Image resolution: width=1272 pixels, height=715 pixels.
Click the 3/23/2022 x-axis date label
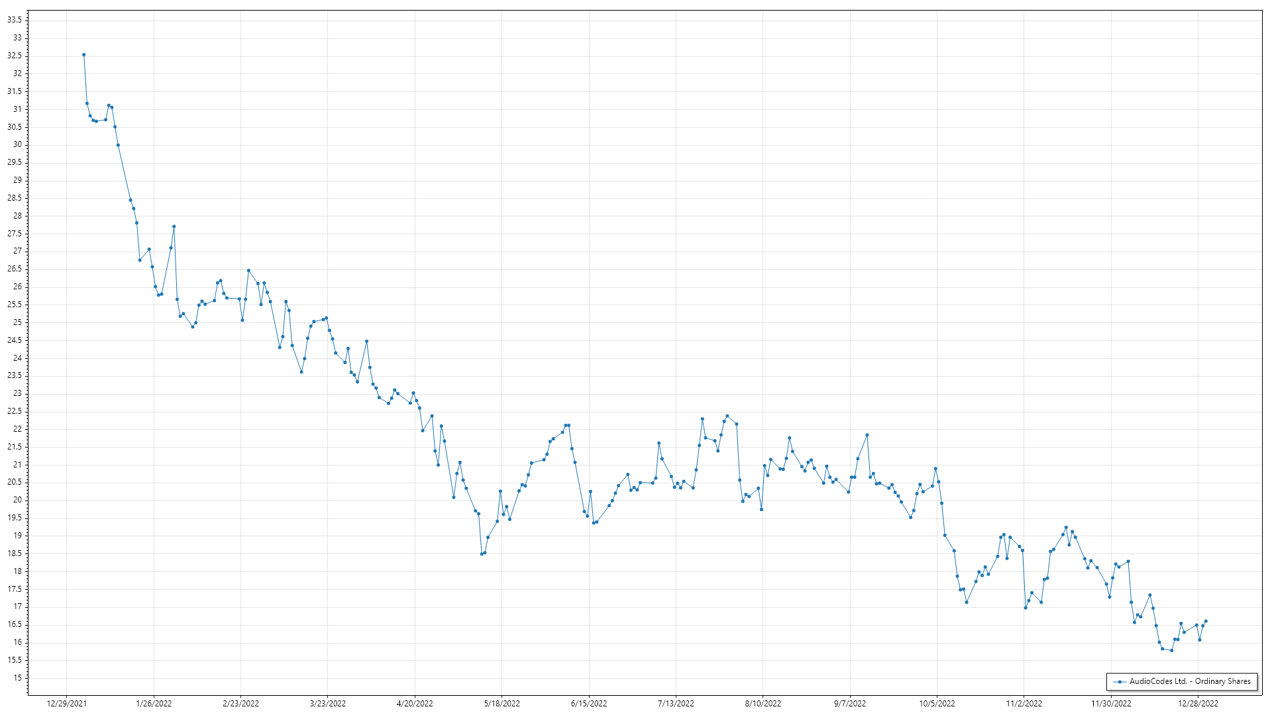328,704
